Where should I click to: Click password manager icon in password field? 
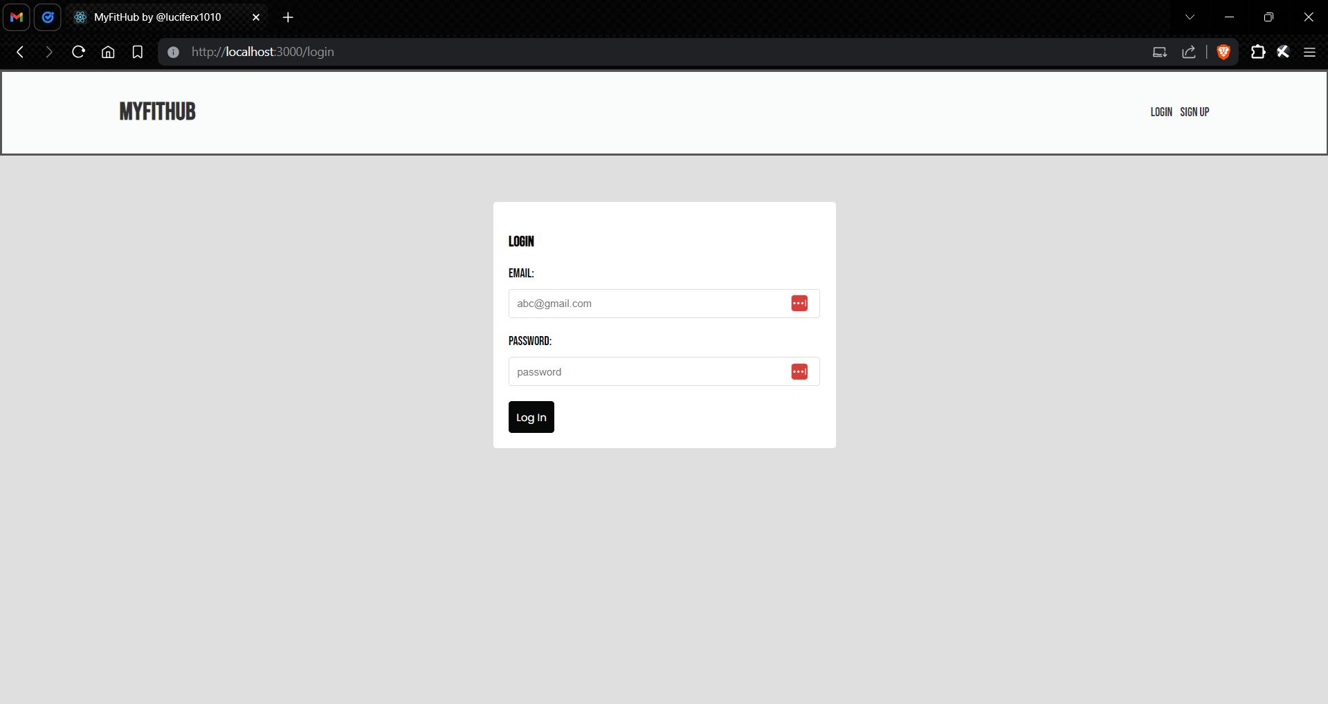pyautogui.click(x=799, y=372)
